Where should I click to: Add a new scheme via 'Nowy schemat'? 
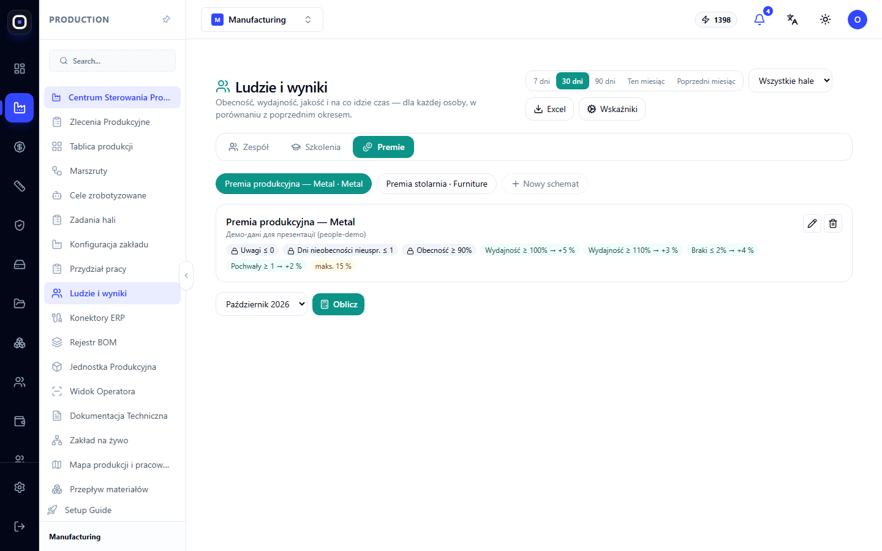tap(545, 184)
